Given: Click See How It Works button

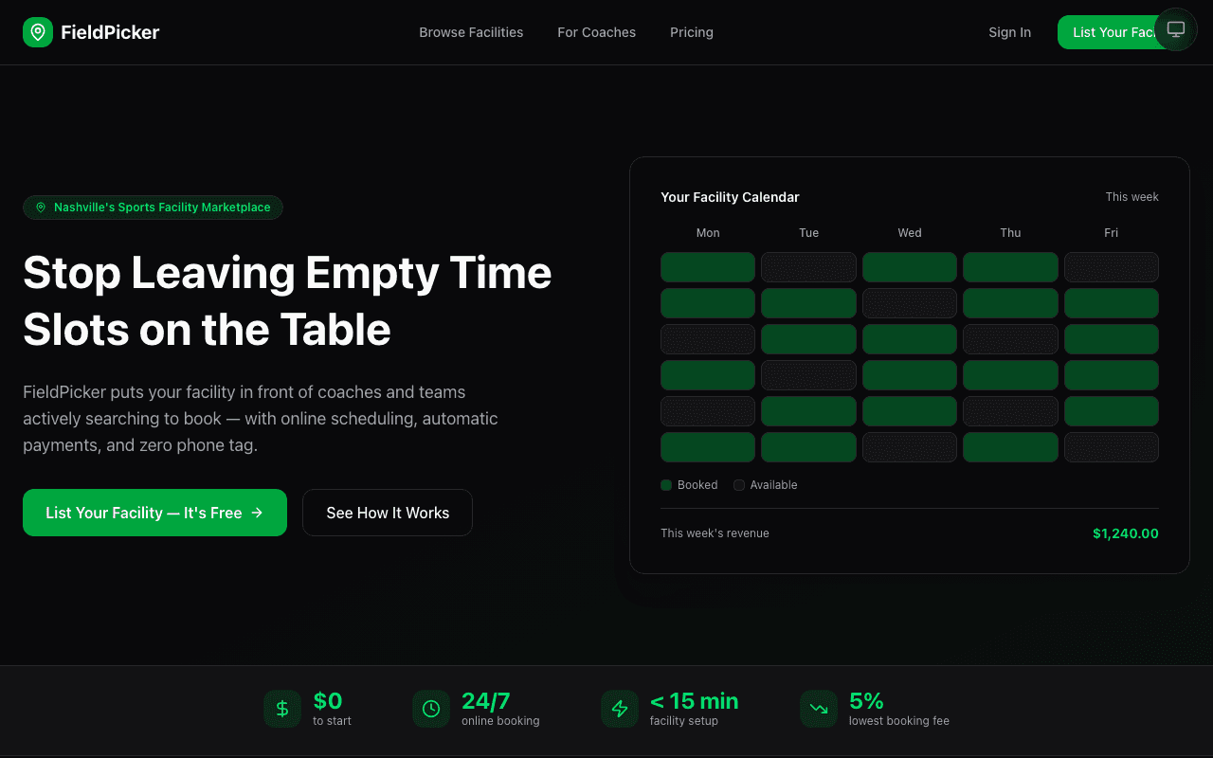Looking at the screenshot, I should click(x=388, y=513).
